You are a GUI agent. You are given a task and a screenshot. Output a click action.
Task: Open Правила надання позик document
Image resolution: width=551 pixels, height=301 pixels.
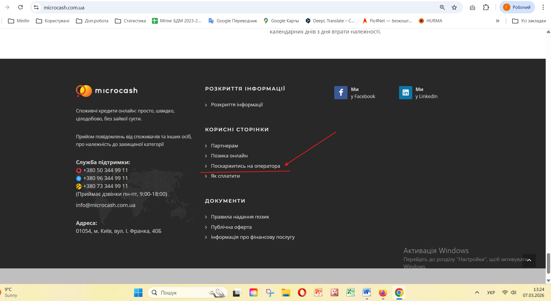(x=240, y=217)
